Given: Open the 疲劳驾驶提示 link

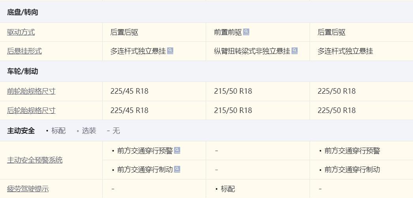Looking at the screenshot, I should click(28, 189).
